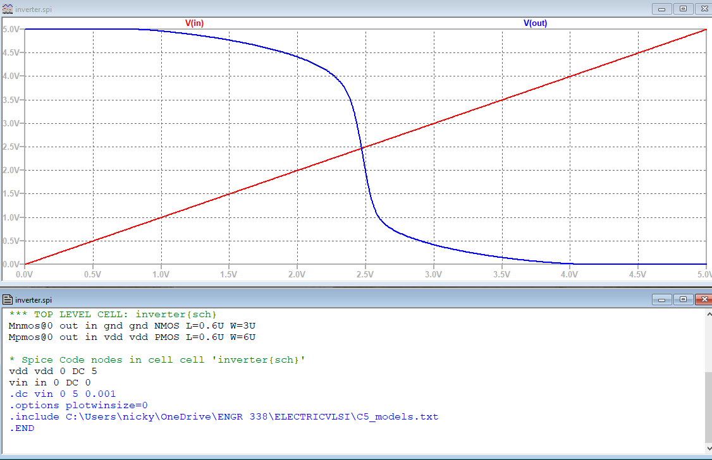Image resolution: width=712 pixels, height=460 pixels.
Task: Minimize the netlist window
Action: pyautogui.click(x=661, y=300)
